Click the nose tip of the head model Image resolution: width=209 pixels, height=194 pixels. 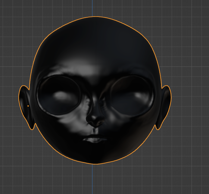(94, 120)
